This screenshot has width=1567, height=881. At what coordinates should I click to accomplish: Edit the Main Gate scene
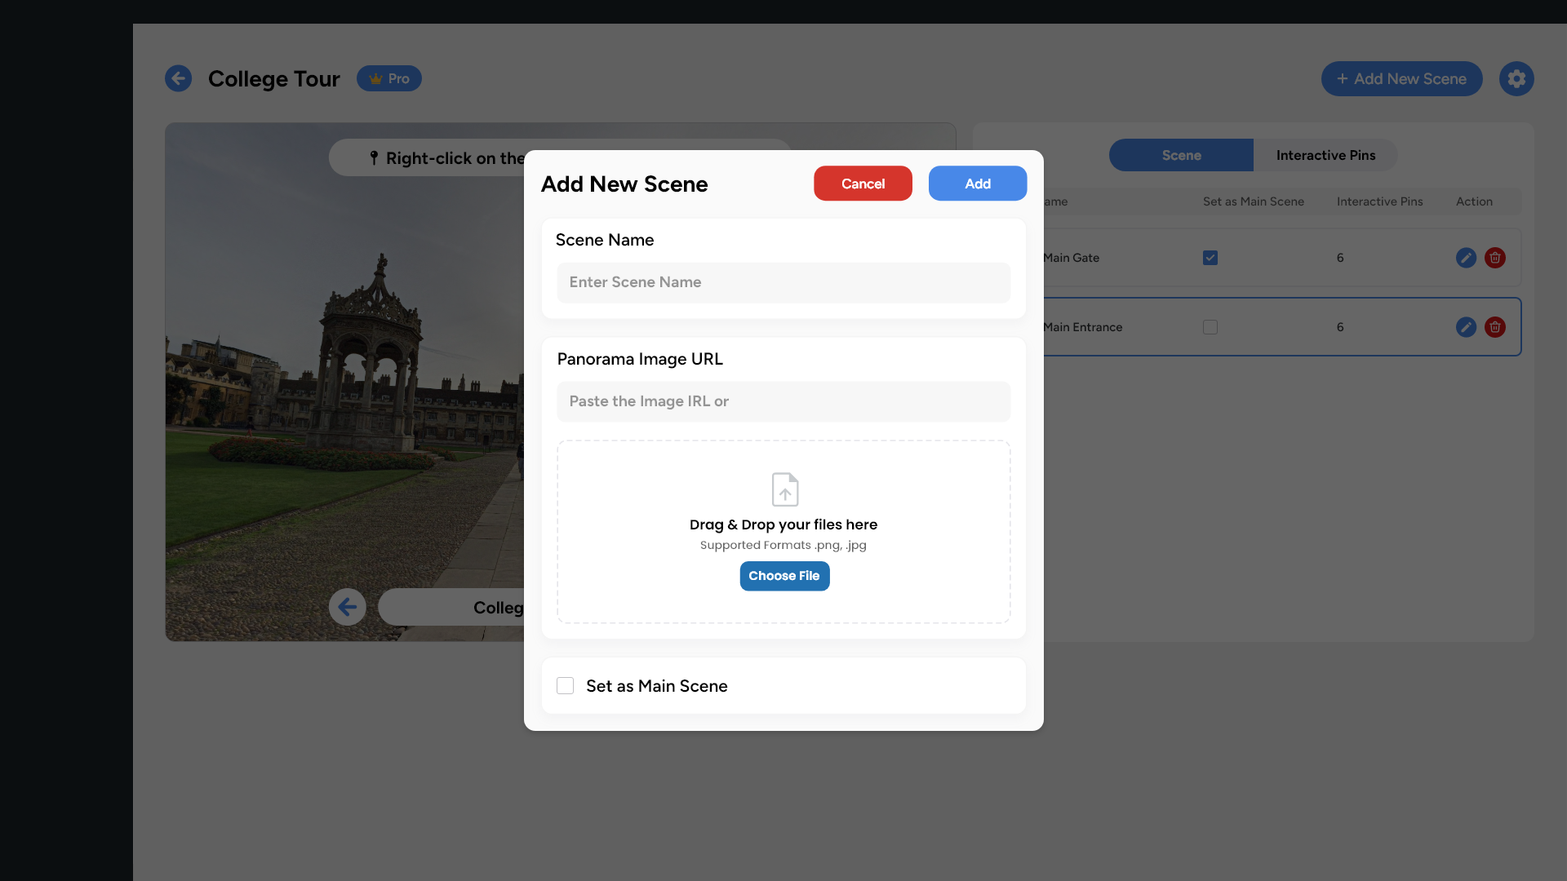1466,258
